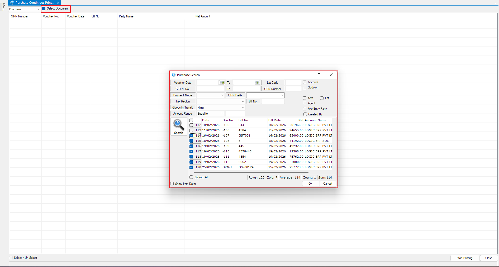Check the Select All checkbox
Viewport: 499px width, 267px height.
click(x=191, y=177)
